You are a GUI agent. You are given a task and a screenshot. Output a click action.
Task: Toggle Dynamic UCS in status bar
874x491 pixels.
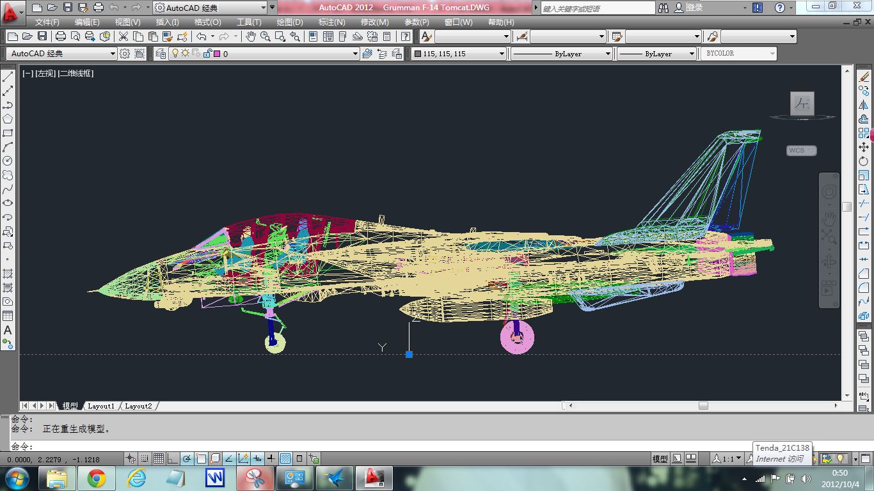click(x=243, y=458)
